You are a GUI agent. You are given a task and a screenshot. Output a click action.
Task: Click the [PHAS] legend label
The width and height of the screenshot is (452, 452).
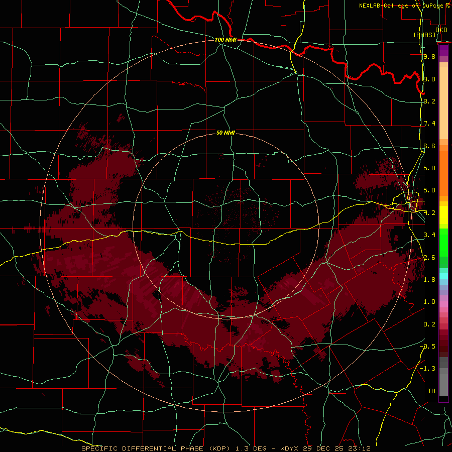pos(424,35)
